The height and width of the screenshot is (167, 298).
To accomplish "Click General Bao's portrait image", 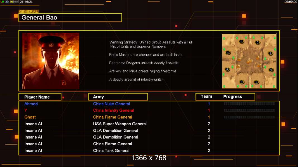I will point(51,61).
